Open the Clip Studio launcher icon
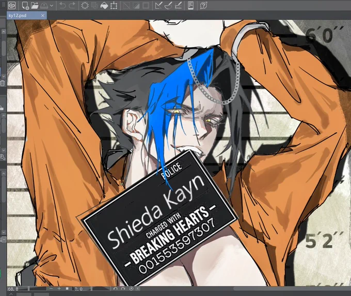 click(12, 5)
